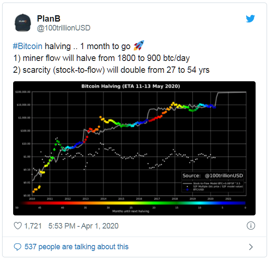270x259 pixels.
Task: Click the right chevron arrow at bottom
Action: pos(251,247)
